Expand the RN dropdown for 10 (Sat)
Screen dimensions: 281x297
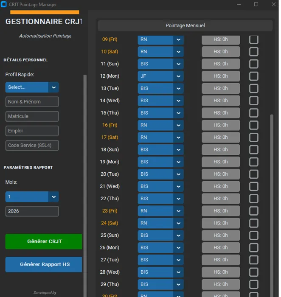(160, 52)
